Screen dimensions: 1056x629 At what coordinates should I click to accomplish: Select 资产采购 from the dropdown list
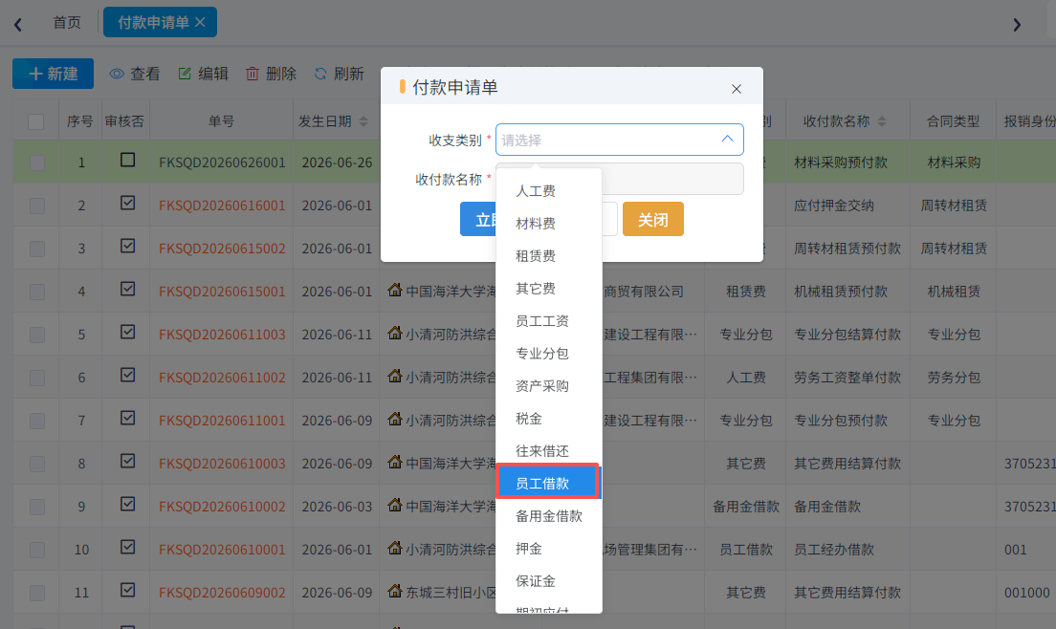549,386
